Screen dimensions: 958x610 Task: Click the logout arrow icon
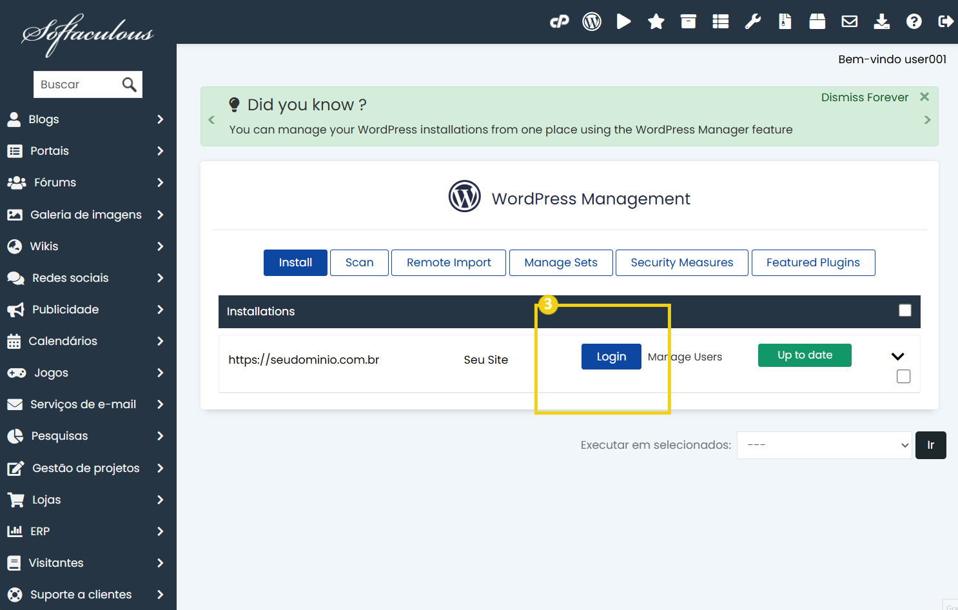pos(946,22)
